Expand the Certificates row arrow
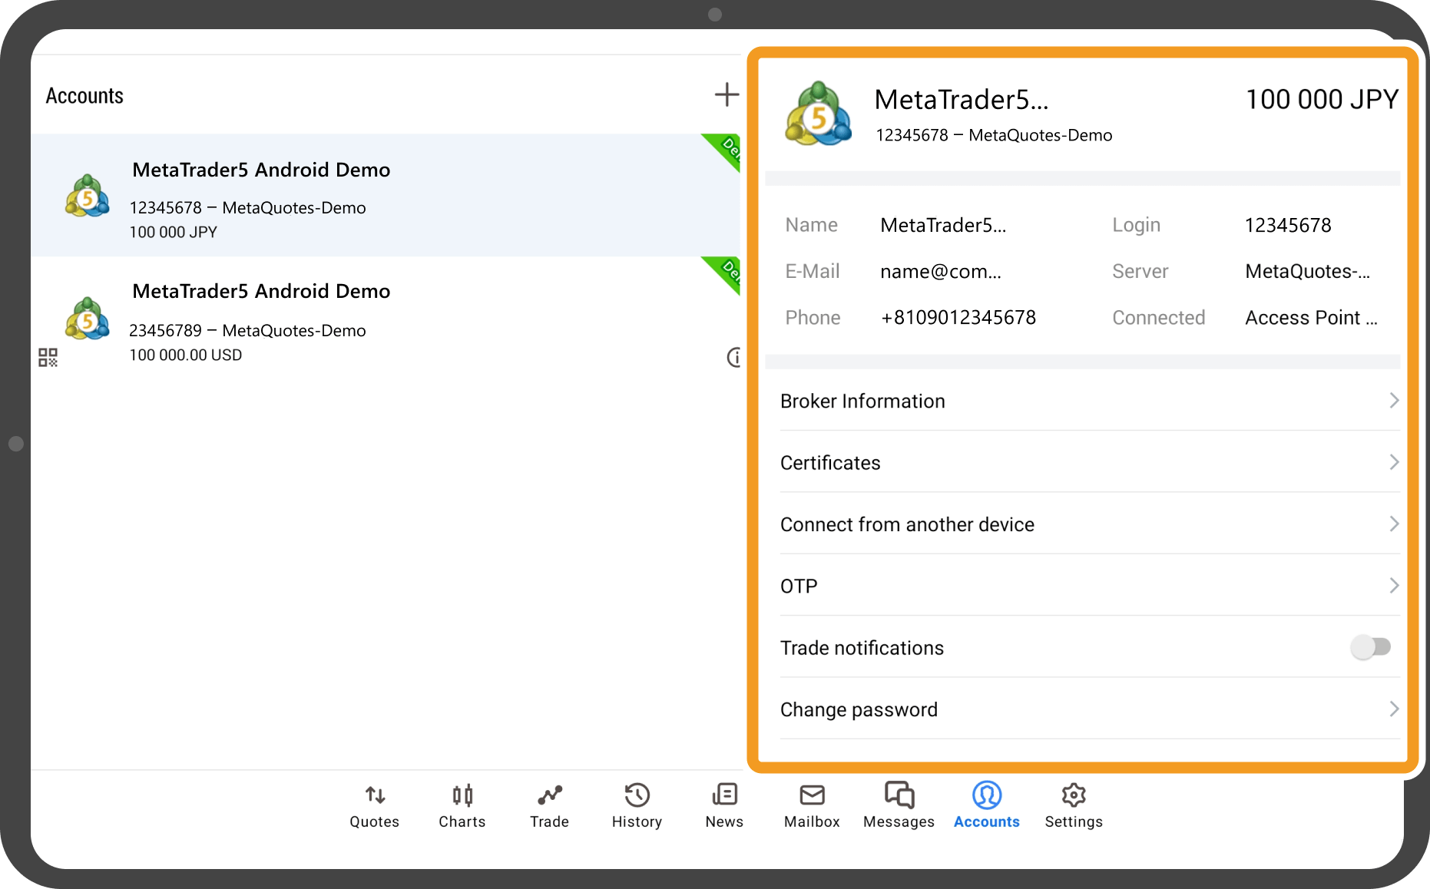The width and height of the screenshot is (1430, 889). pos(1393,462)
